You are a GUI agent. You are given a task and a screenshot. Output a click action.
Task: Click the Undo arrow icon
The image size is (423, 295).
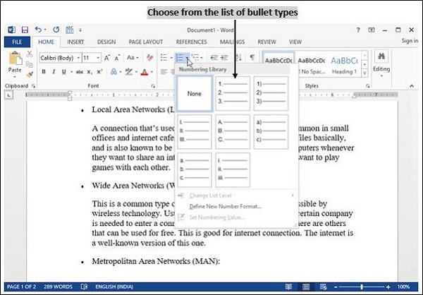[37, 30]
